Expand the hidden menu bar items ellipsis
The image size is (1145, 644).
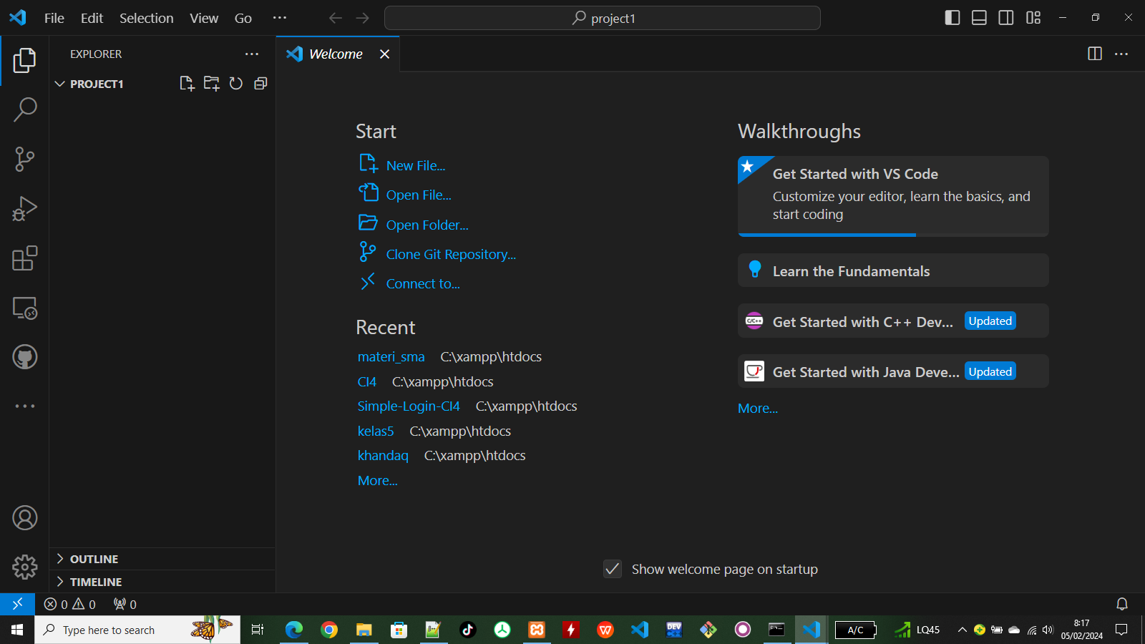pos(280,18)
